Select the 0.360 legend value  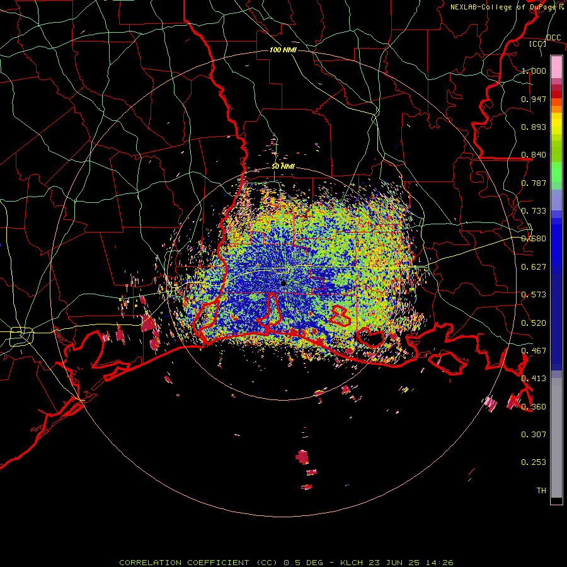point(534,407)
